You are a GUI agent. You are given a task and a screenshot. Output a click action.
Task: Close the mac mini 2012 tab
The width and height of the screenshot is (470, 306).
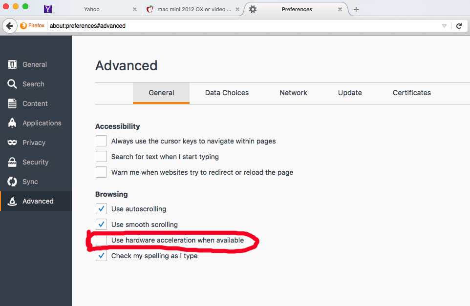[x=237, y=9]
